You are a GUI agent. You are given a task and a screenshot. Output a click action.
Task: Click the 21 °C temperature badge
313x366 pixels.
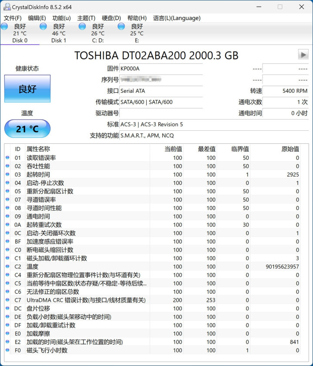tap(27, 129)
